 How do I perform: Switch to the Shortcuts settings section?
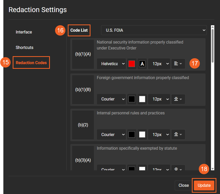click(24, 47)
